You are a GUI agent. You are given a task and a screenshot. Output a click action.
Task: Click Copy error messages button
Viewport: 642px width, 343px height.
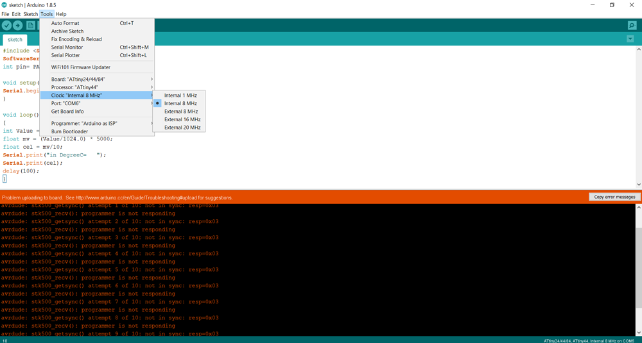[614, 197]
